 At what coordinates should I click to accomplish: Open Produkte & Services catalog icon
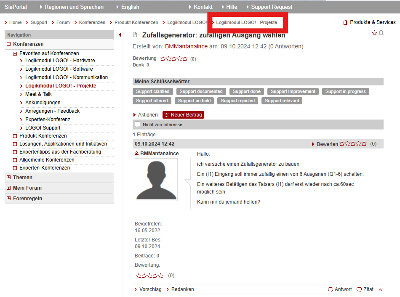(345, 22)
